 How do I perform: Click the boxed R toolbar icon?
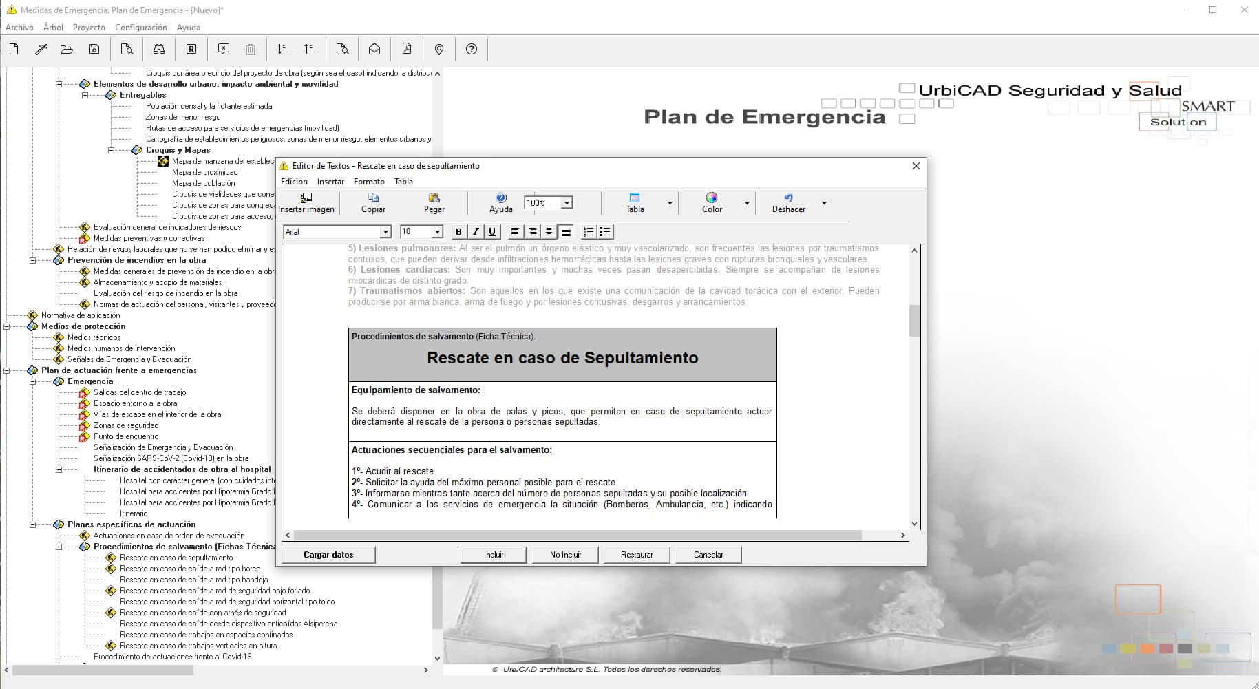[191, 49]
